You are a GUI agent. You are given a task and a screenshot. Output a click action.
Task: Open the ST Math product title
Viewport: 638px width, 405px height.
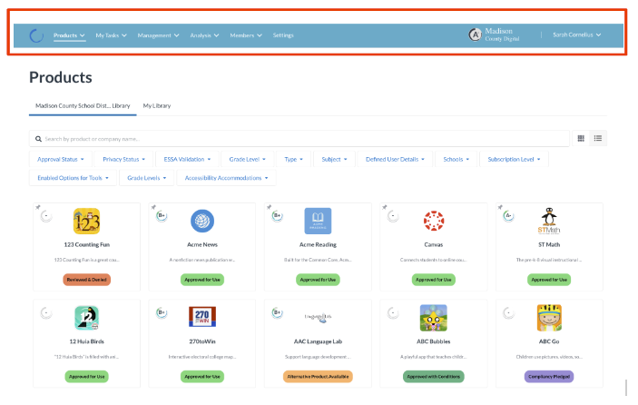tap(549, 244)
